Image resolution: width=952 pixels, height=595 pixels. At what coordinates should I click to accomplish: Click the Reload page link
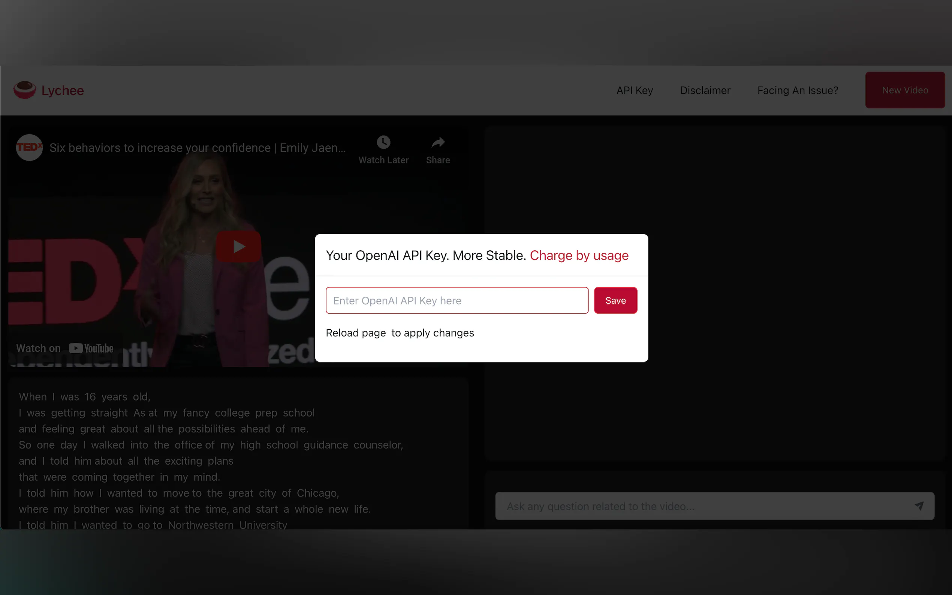point(355,333)
